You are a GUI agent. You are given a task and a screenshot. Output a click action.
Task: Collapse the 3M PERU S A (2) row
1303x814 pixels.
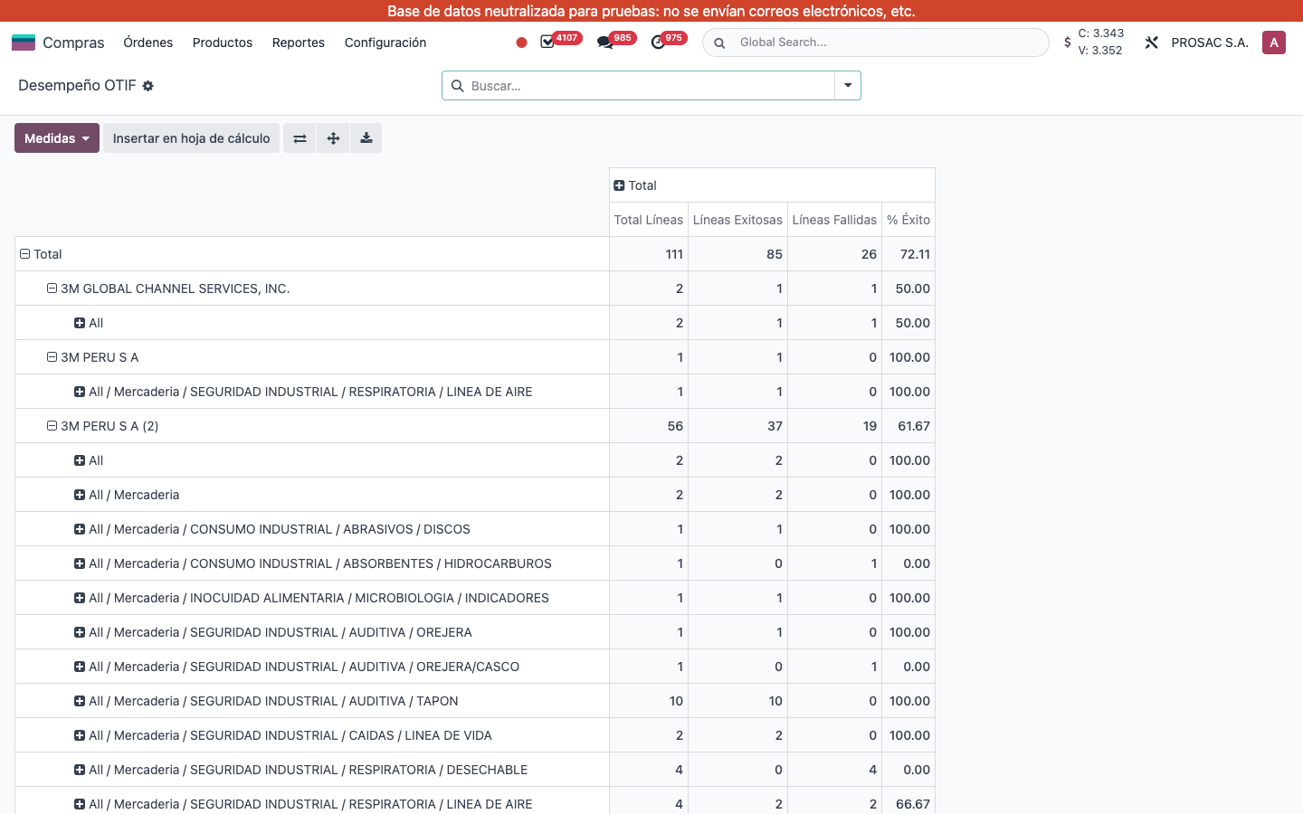click(52, 426)
